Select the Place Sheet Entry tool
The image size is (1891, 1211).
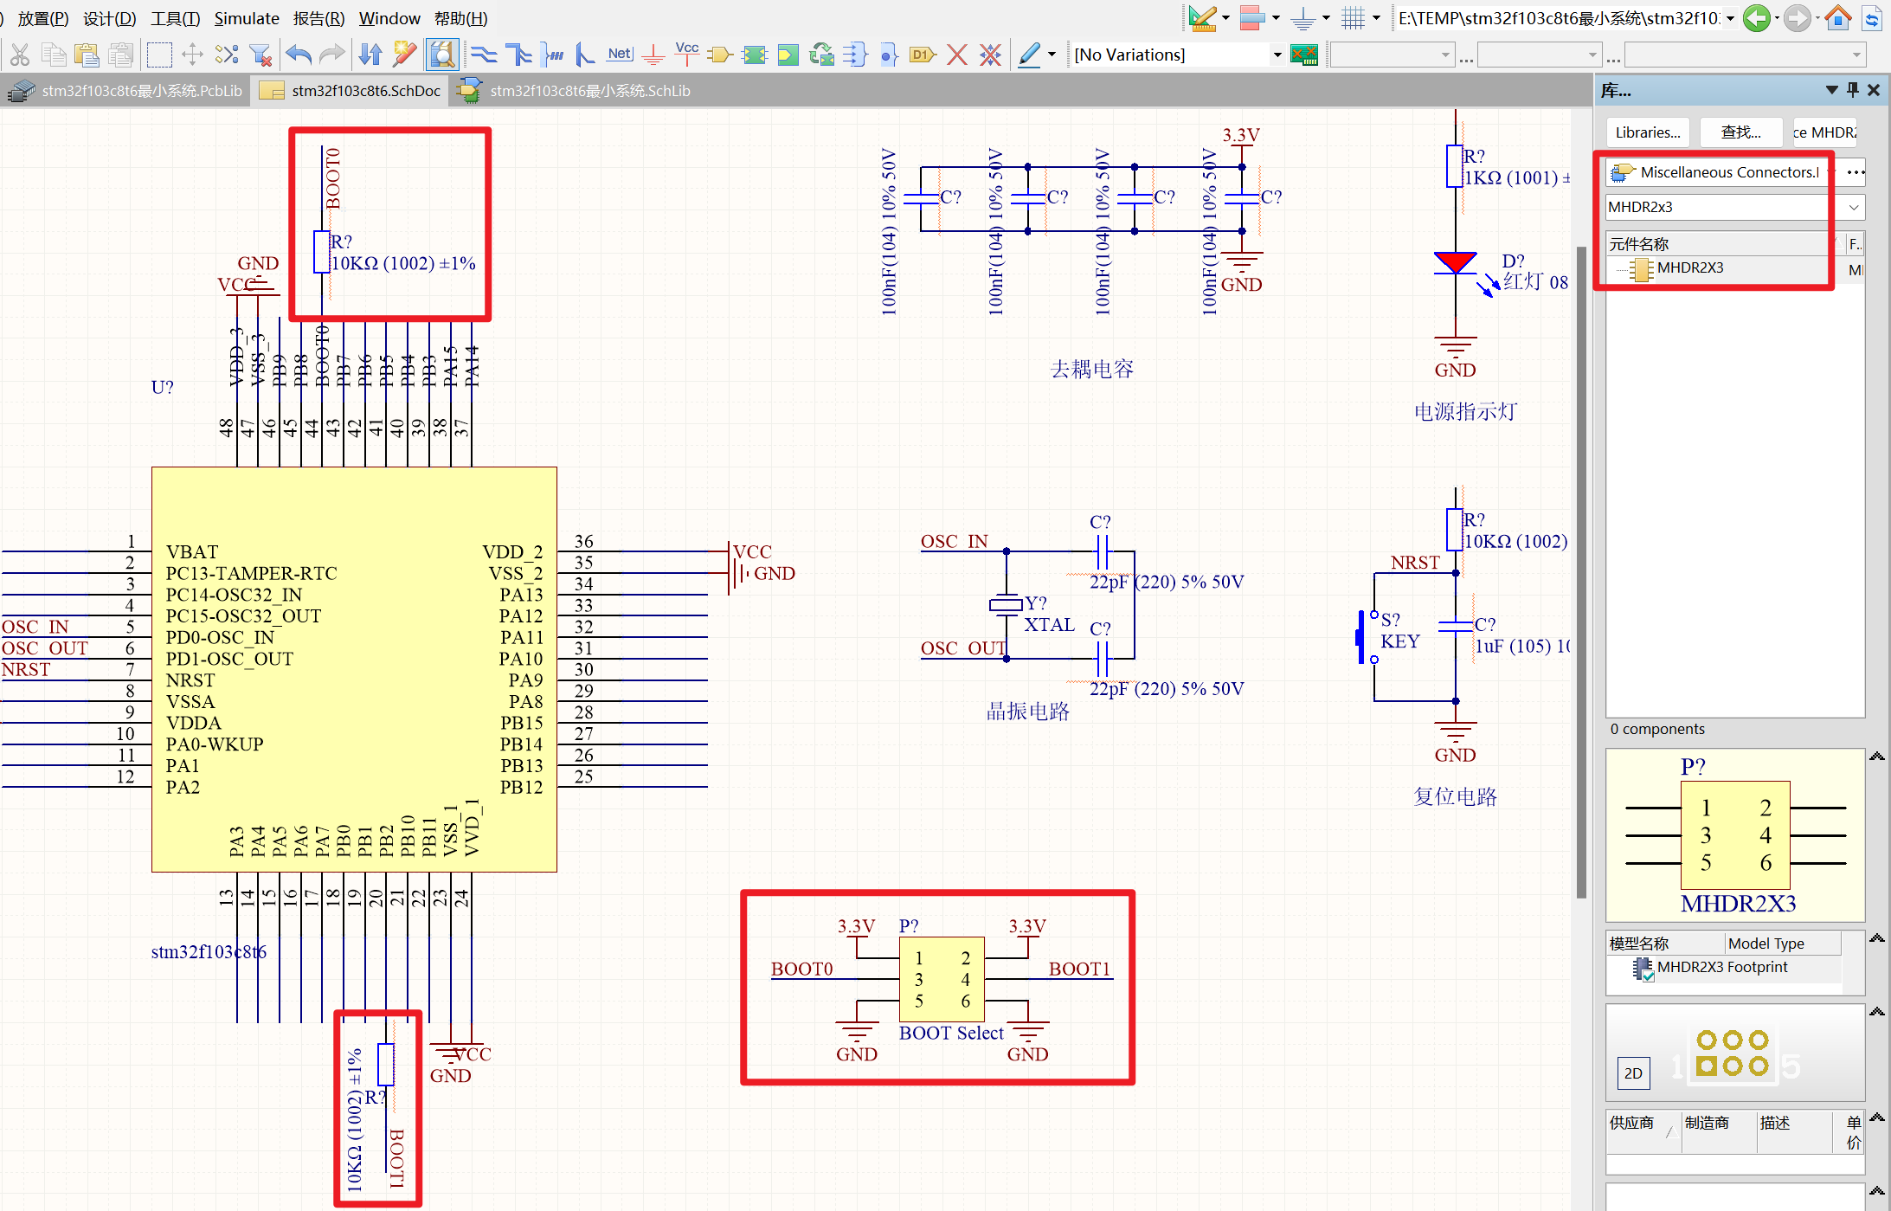pos(854,55)
